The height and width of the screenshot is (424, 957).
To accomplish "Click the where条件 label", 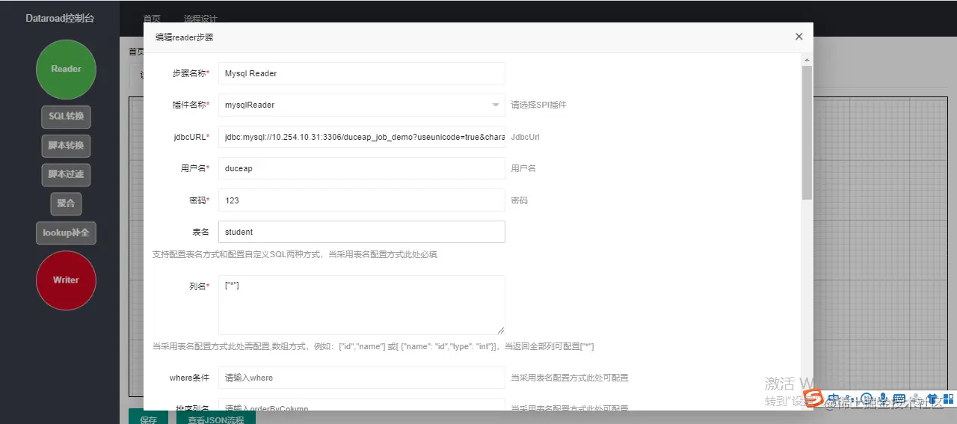I will pyautogui.click(x=189, y=378).
